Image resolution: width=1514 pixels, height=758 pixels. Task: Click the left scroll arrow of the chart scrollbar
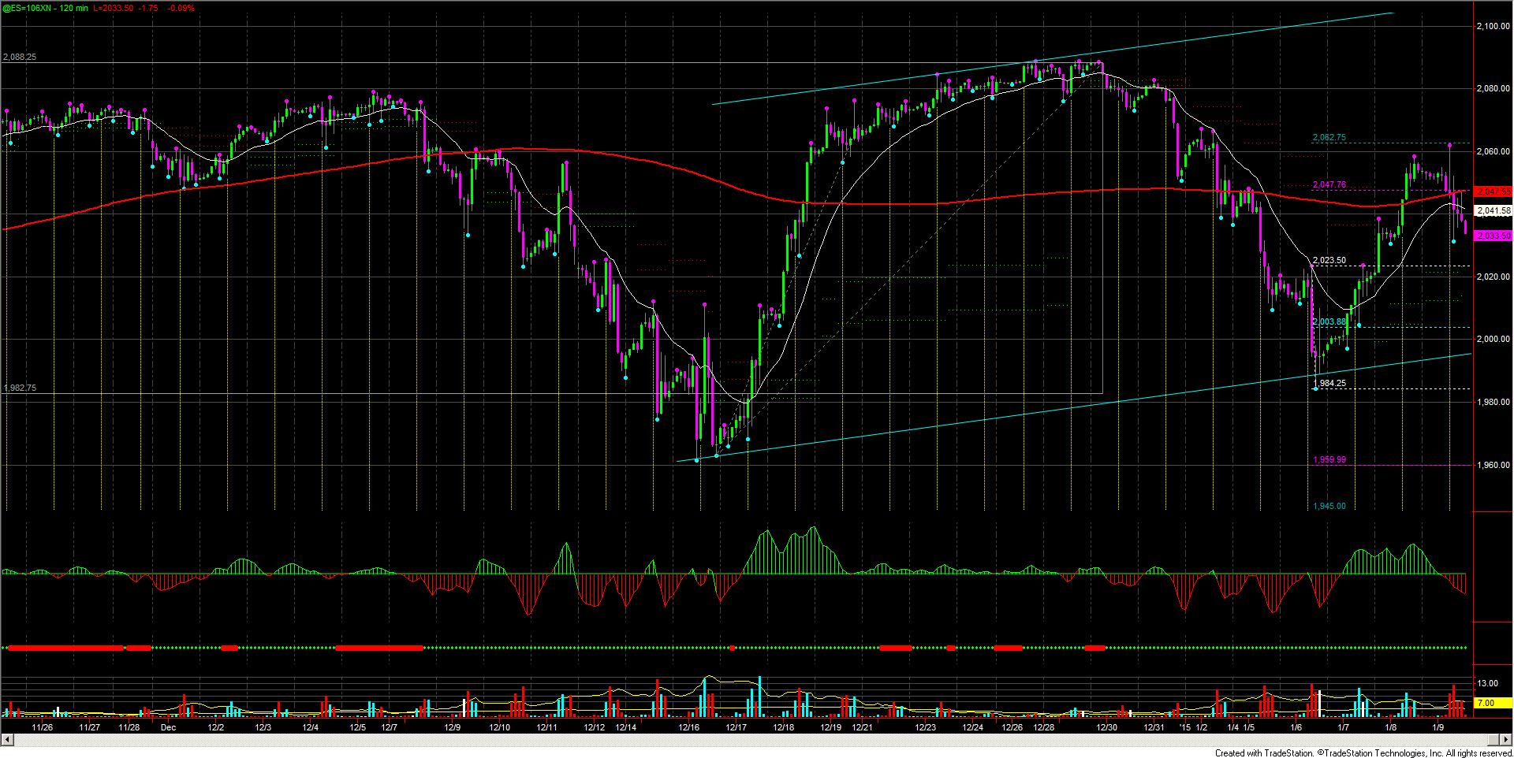[x=6, y=739]
